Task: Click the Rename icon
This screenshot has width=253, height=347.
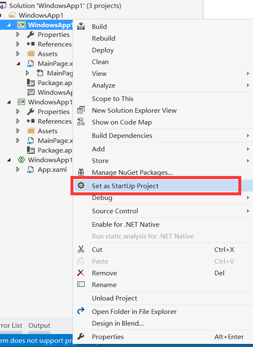Action: pos(81,285)
